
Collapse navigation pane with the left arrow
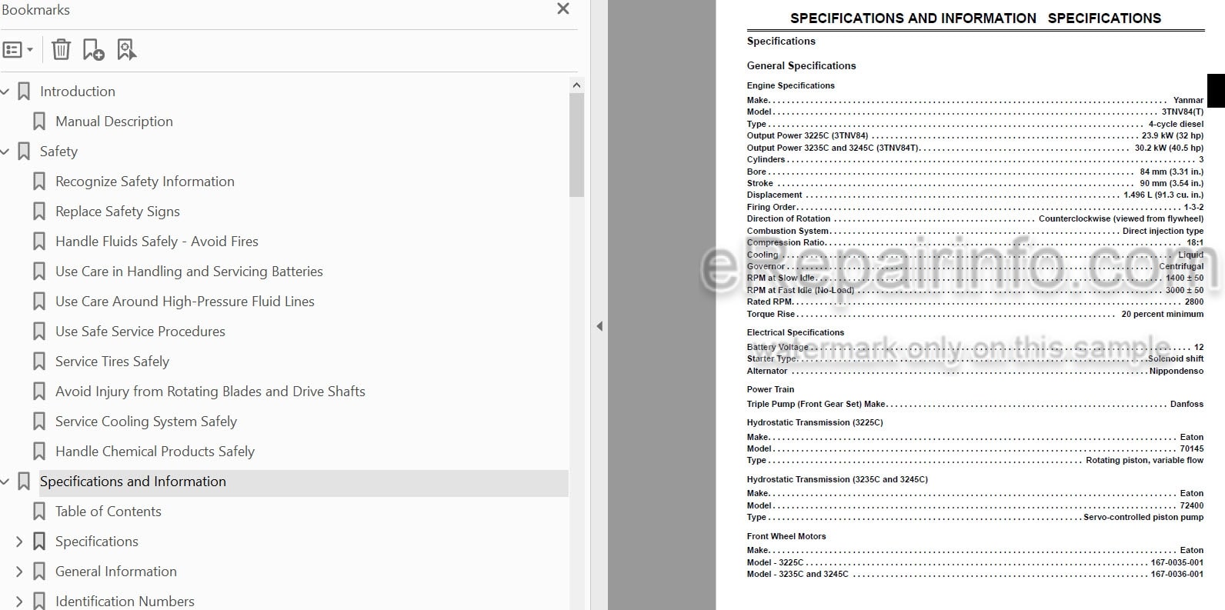pos(599,326)
